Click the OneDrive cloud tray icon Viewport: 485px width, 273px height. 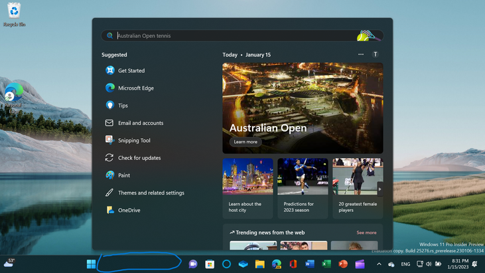391,264
